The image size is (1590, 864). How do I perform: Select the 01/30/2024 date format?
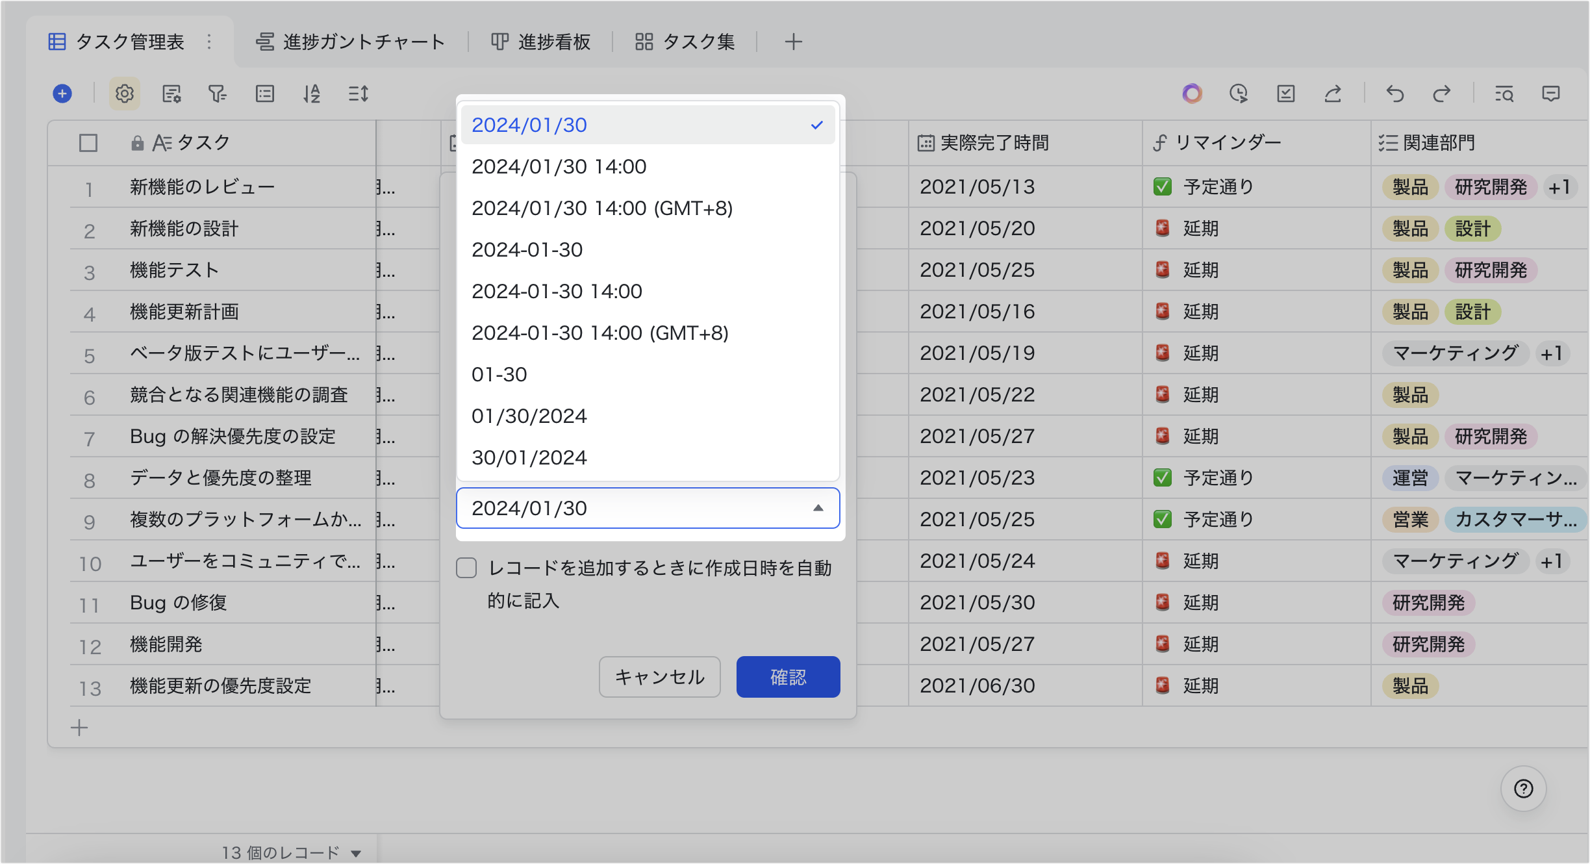[529, 416]
